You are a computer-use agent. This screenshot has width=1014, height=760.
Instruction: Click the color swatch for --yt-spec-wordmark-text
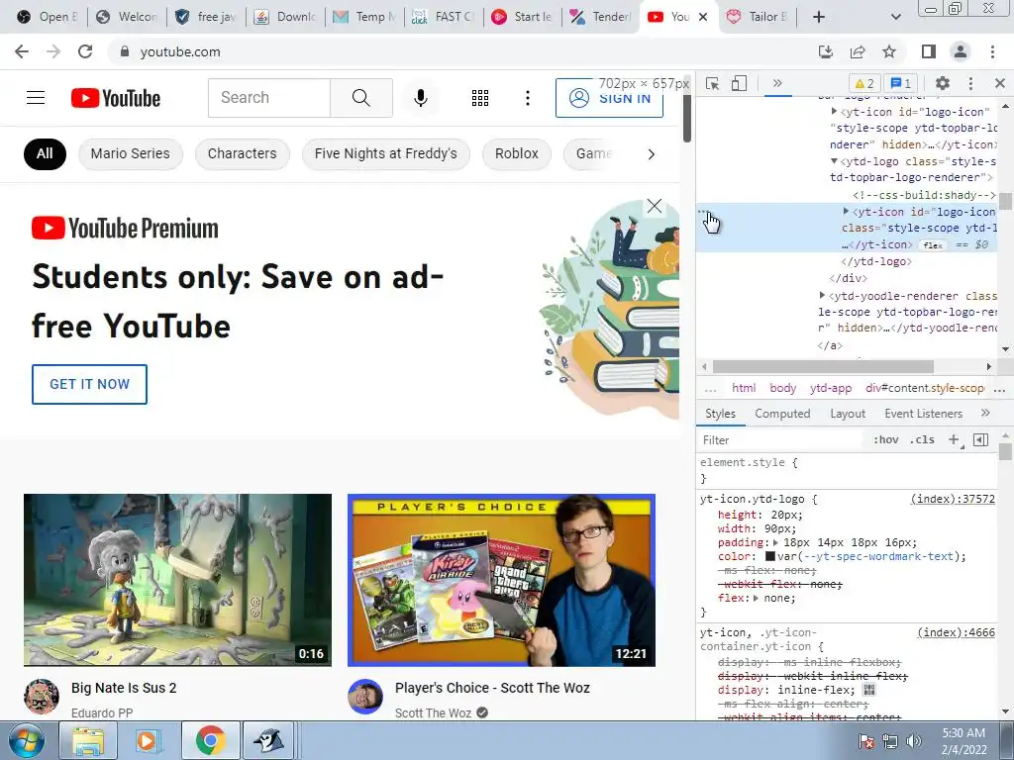tap(769, 556)
